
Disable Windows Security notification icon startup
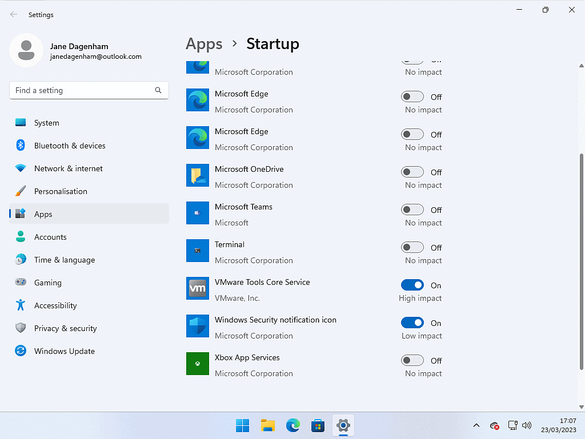pyautogui.click(x=412, y=323)
